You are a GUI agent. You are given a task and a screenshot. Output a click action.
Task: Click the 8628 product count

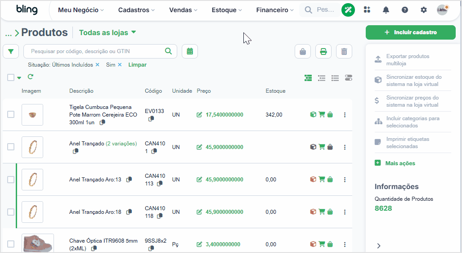coord(383,208)
